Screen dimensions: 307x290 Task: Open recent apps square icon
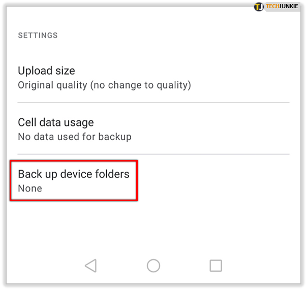pyautogui.click(x=216, y=266)
